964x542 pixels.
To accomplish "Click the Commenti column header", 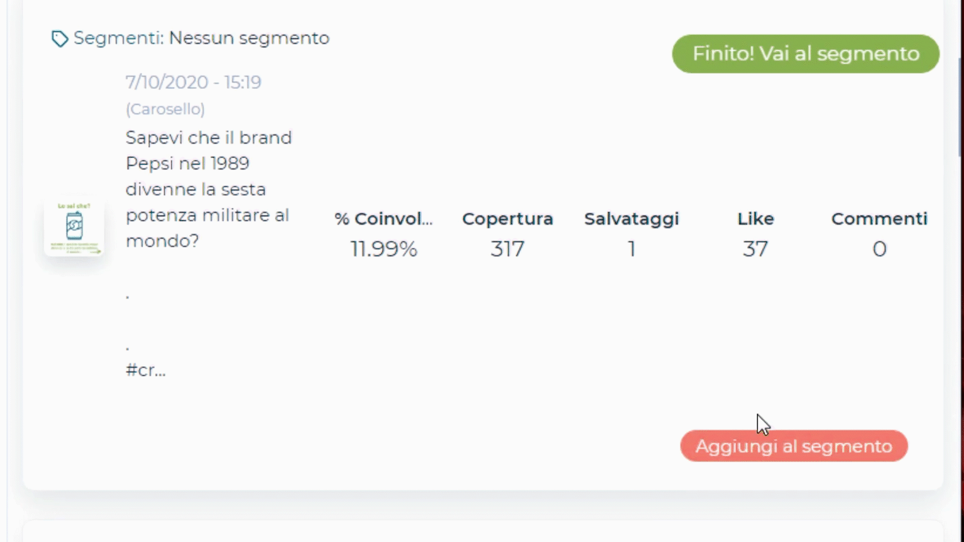I will click(x=879, y=219).
